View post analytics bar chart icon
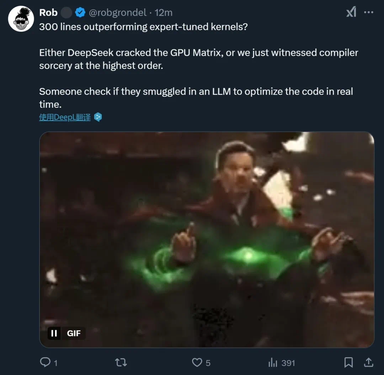Image resolution: width=384 pixels, height=375 pixels. point(273,363)
